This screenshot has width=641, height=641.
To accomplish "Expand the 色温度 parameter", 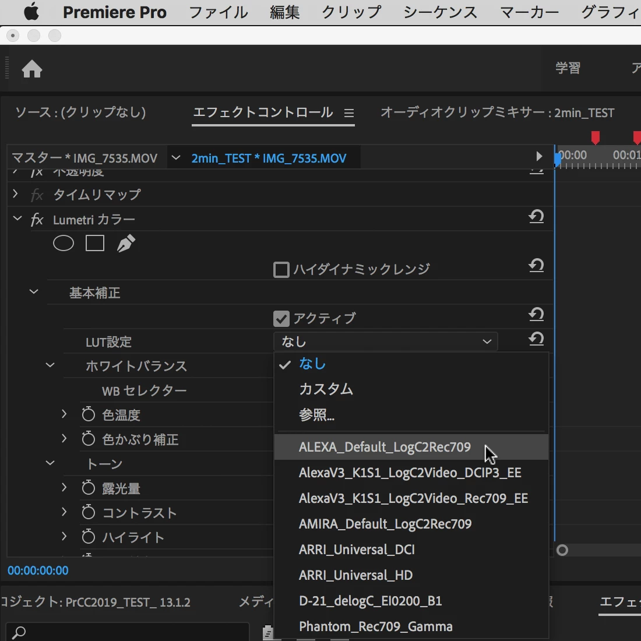I will [64, 414].
